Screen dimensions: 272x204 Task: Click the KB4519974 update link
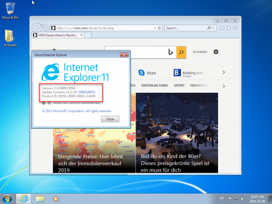tap(87, 92)
